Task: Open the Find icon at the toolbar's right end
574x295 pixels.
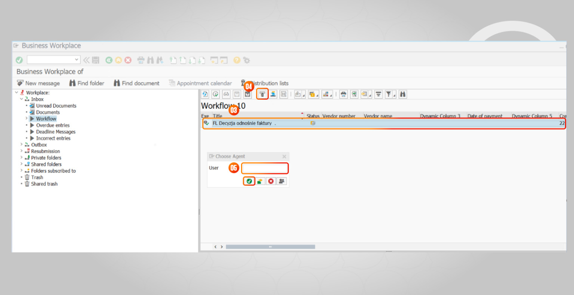Action: pos(402,94)
